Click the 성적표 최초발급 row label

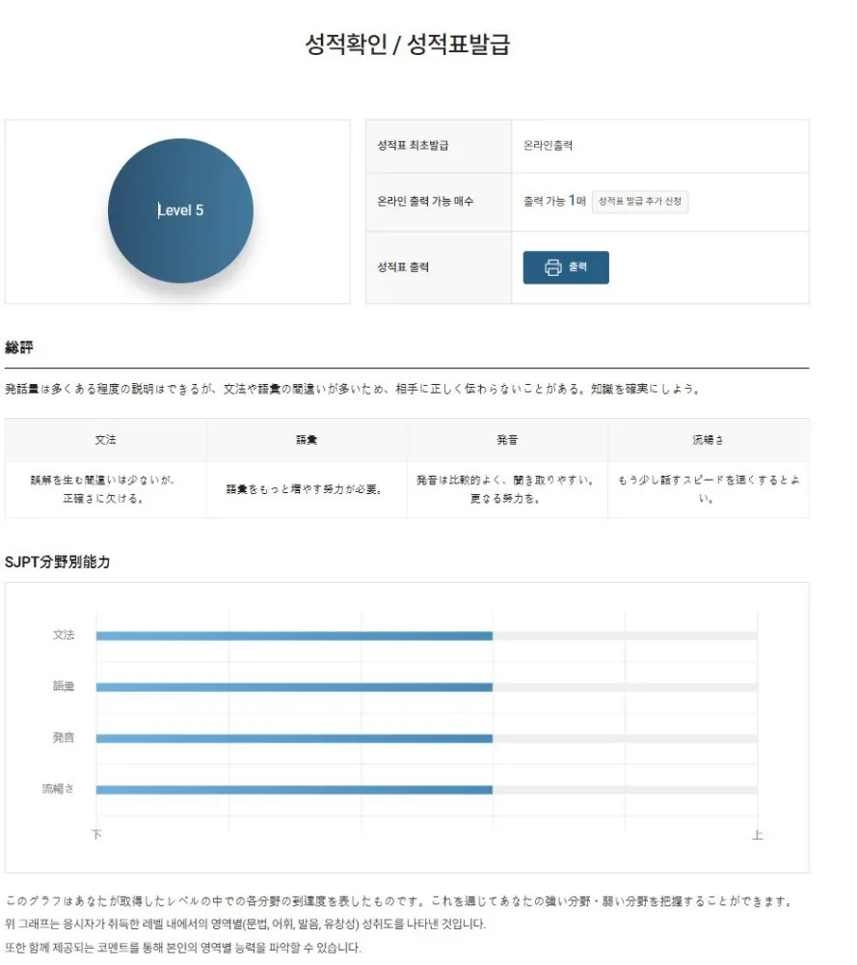414,146
